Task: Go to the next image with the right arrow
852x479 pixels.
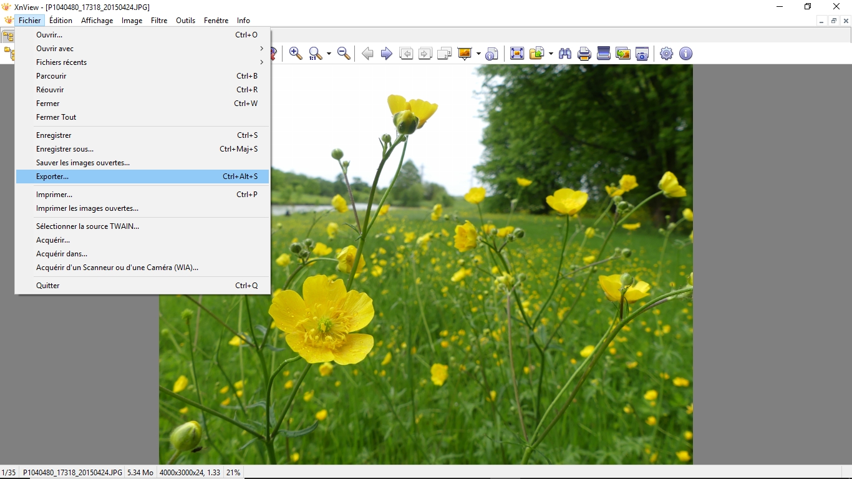Action: [x=387, y=54]
